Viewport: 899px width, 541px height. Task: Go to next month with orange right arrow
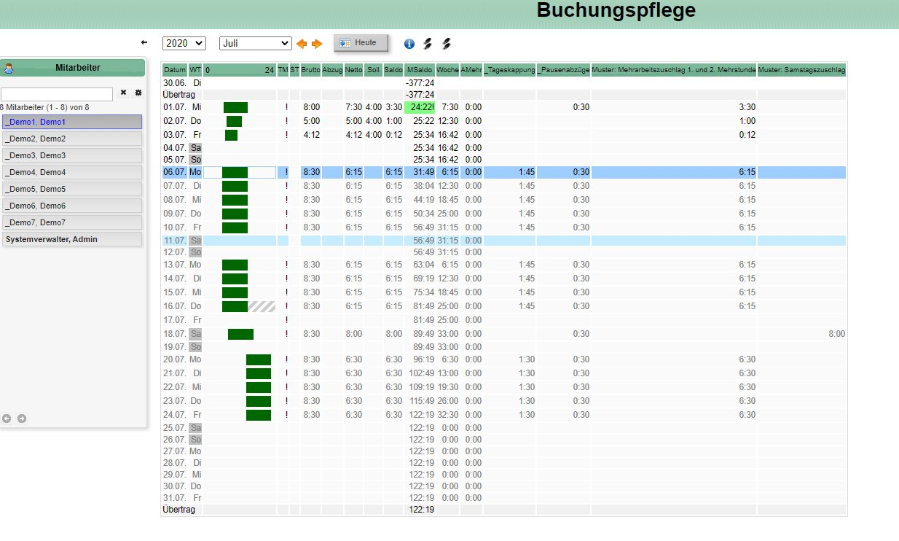317,44
